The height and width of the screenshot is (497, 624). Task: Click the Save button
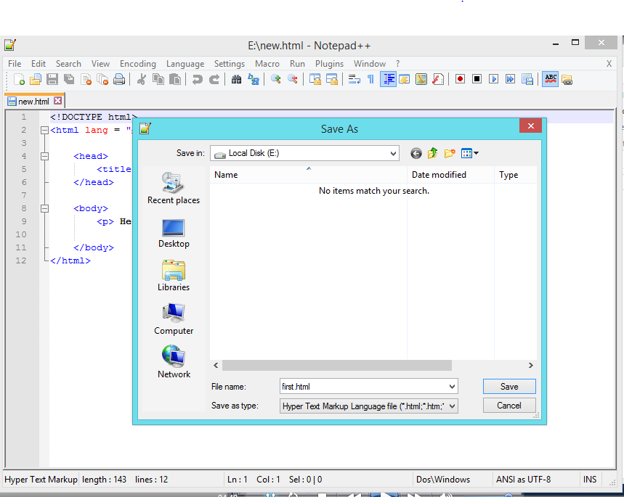509,387
